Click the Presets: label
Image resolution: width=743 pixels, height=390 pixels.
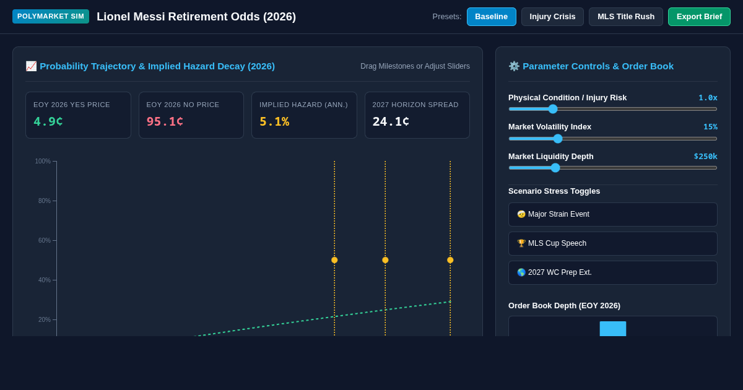[x=447, y=17]
